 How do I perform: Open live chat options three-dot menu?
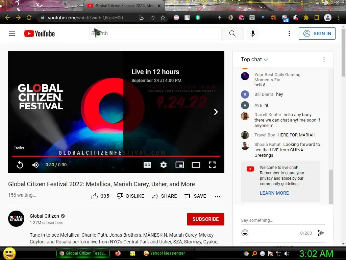pos(324,60)
